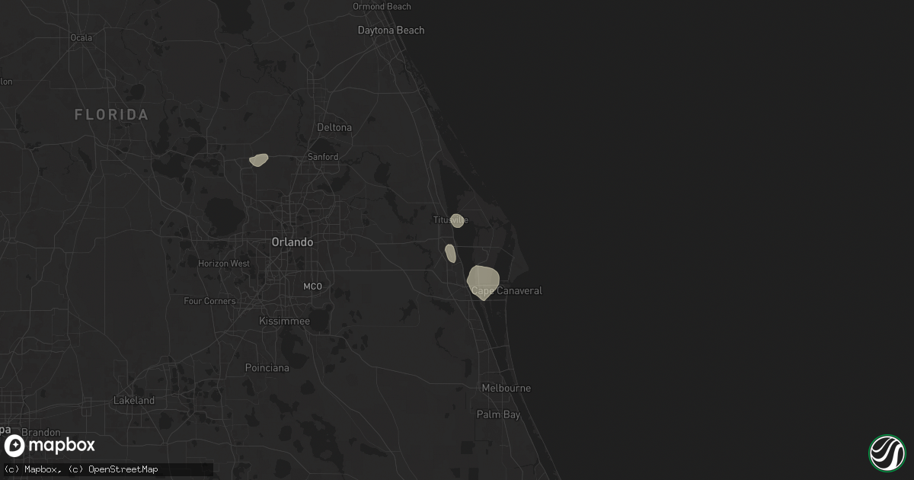Click the Mapbox logo
The image size is (914, 480).
tap(50, 446)
